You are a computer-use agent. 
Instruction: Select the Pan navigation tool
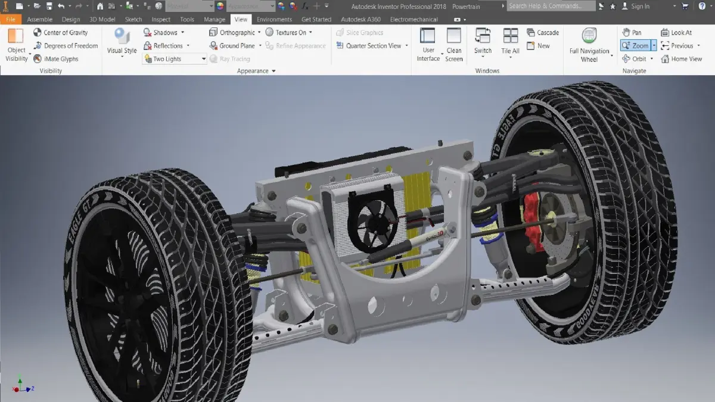point(632,33)
